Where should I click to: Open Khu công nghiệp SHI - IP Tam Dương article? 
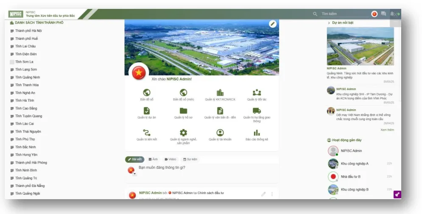pyautogui.click(x=364, y=96)
